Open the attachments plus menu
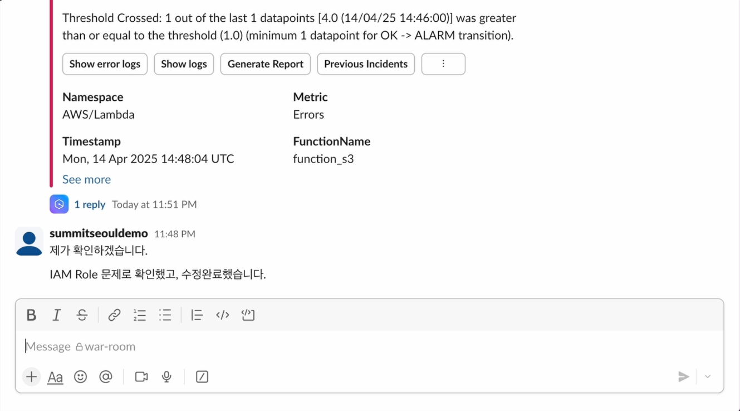This screenshot has width=740, height=411. coord(32,377)
